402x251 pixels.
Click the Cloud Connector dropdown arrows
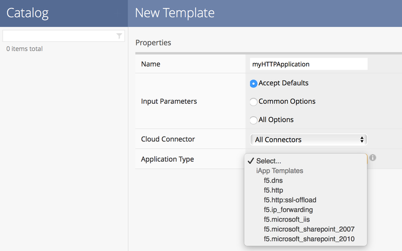(362, 140)
